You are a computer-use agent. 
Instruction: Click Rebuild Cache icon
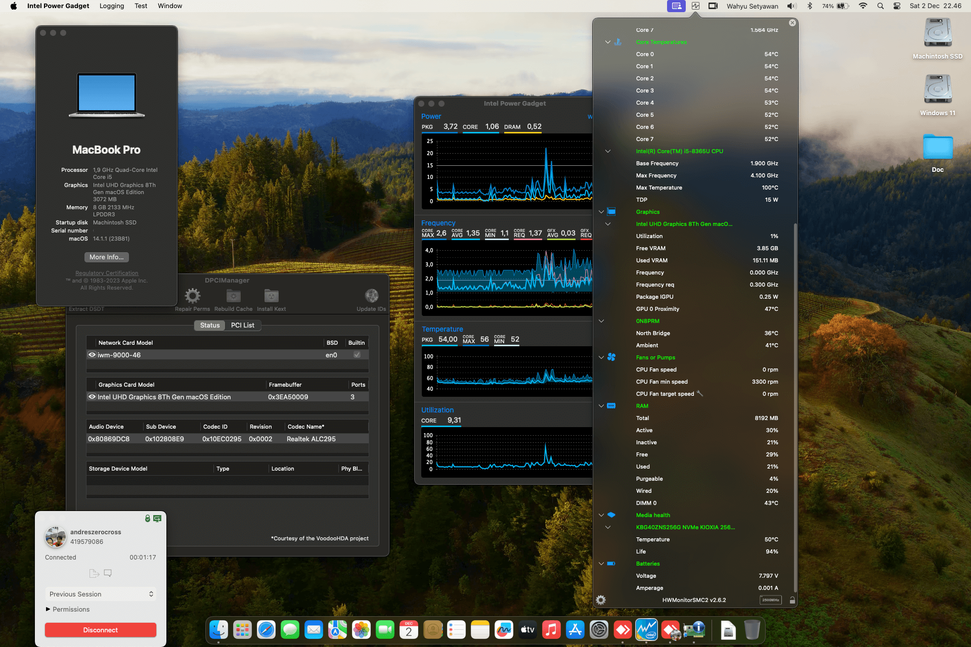[x=233, y=296]
